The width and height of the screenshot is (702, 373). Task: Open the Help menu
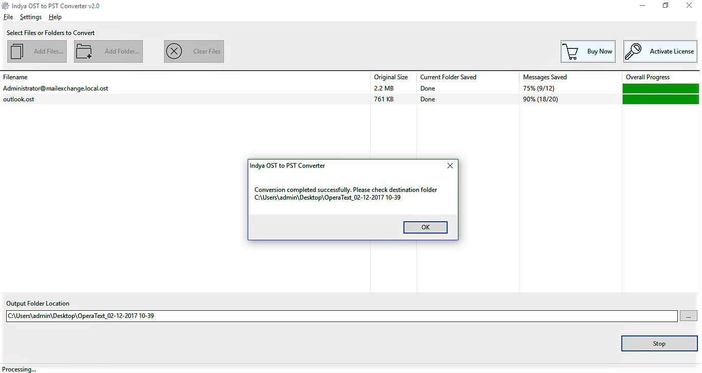(55, 17)
